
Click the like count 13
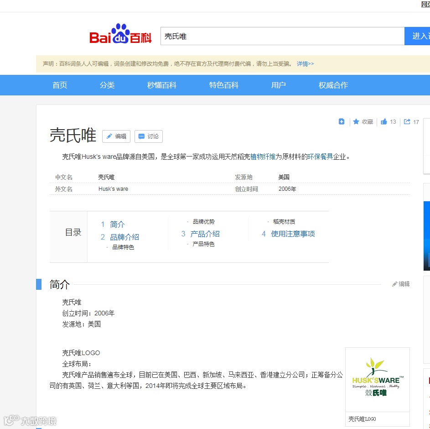(x=393, y=122)
